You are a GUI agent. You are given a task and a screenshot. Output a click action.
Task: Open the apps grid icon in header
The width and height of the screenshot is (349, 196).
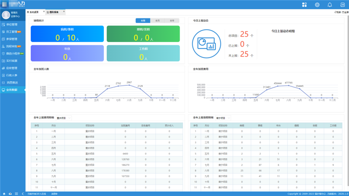pos(304,5)
